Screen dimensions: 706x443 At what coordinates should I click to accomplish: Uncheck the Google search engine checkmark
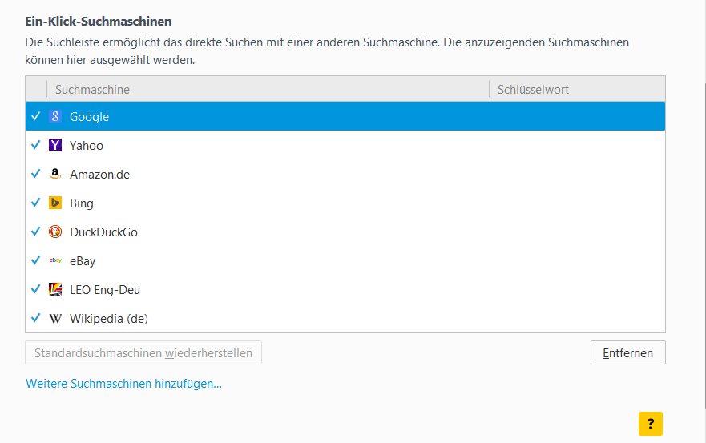point(35,117)
